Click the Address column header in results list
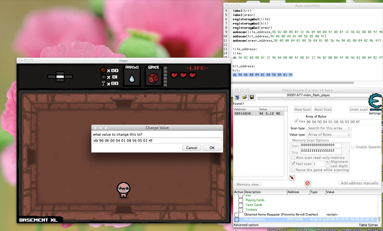This screenshot has width=383, height=231. [x=246, y=109]
